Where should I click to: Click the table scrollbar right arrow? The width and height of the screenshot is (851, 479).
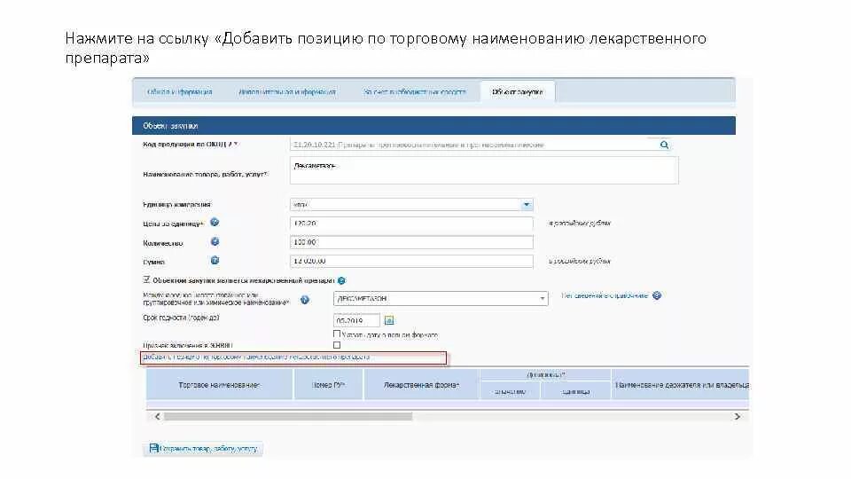(x=737, y=417)
